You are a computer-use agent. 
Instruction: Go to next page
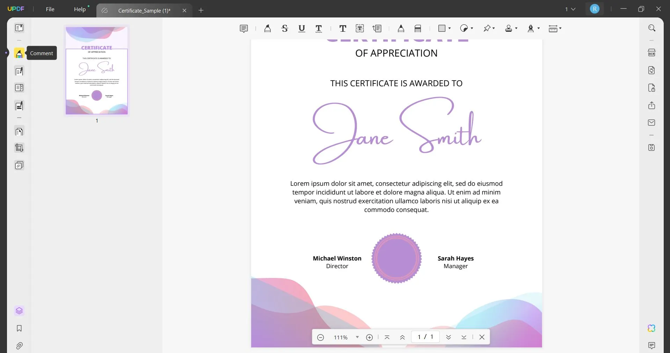pyautogui.click(x=449, y=337)
